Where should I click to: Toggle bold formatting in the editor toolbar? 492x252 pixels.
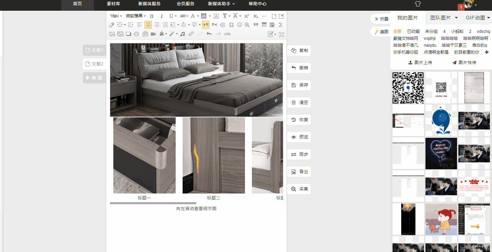(151, 16)
